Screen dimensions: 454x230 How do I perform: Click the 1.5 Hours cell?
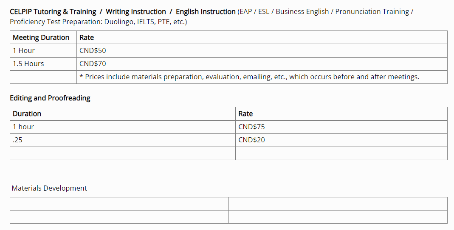tap(28, 64)
